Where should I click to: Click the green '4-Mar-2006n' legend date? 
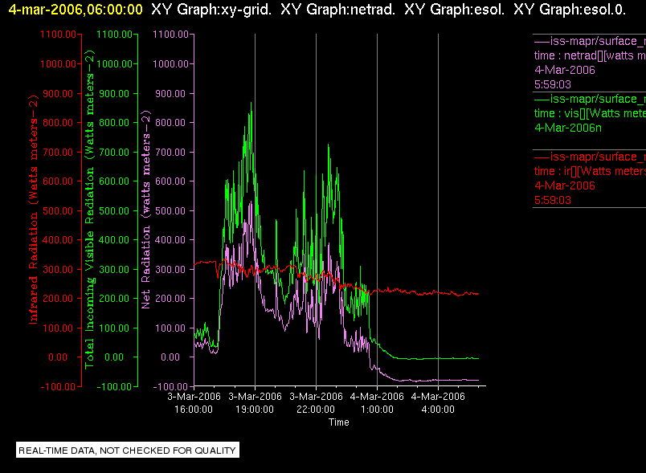tap(568, 128)
